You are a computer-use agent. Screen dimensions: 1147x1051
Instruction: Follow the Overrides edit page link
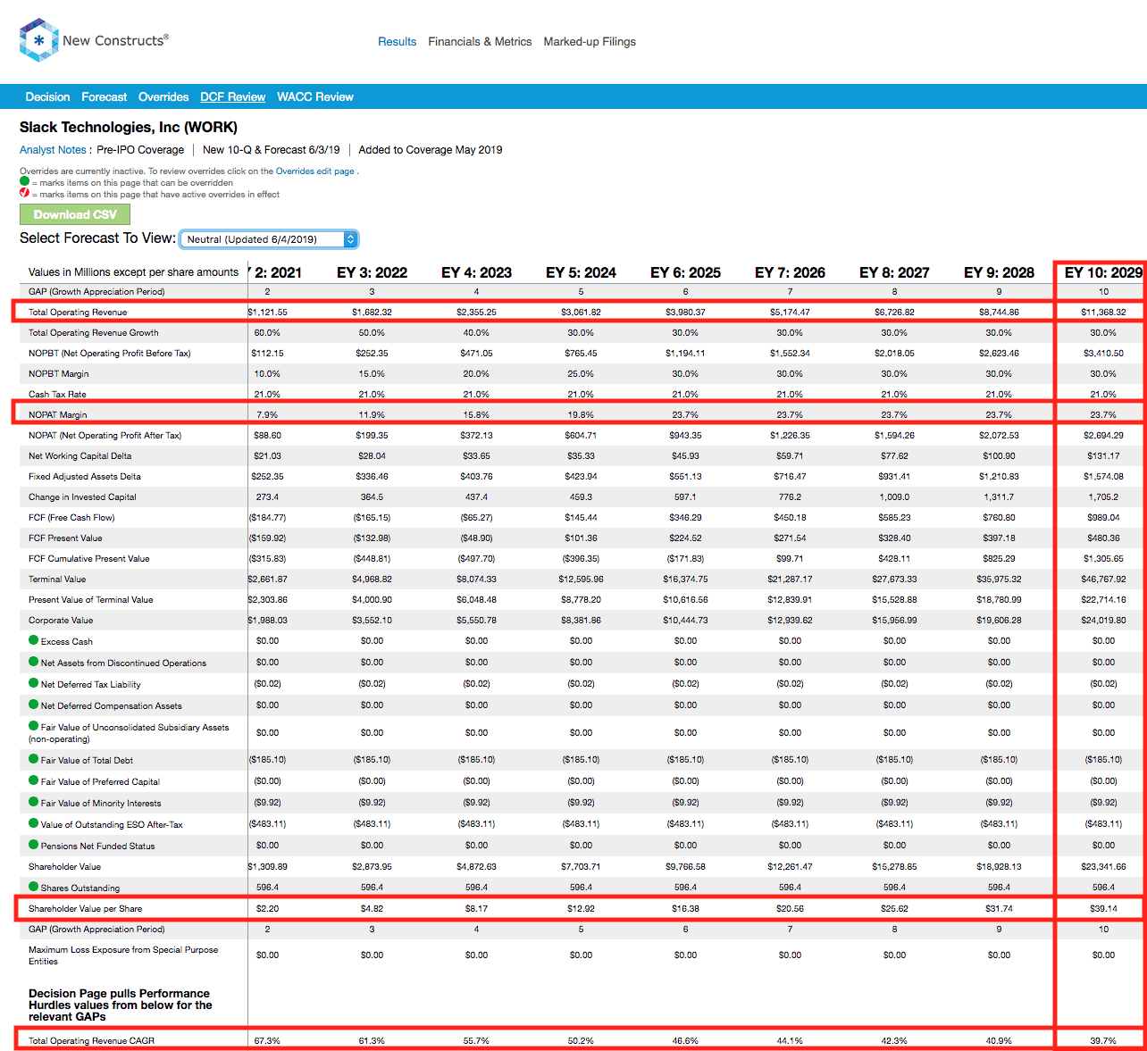click(315, 171)
